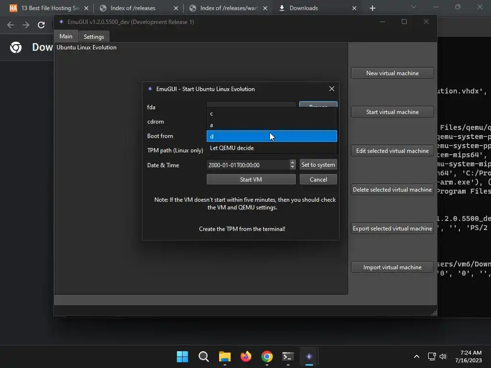Image resolution: width=491 pixels, height=368 pixels.
Task: Click Edit selected virtual machine button
Action: 392,150
